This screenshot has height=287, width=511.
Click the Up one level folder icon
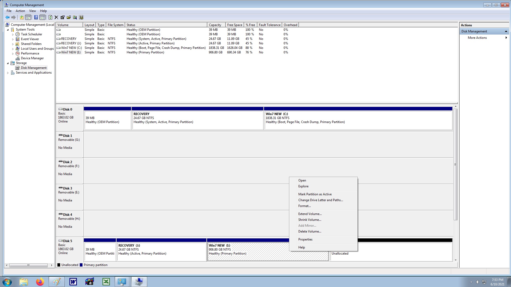point(22,18)
